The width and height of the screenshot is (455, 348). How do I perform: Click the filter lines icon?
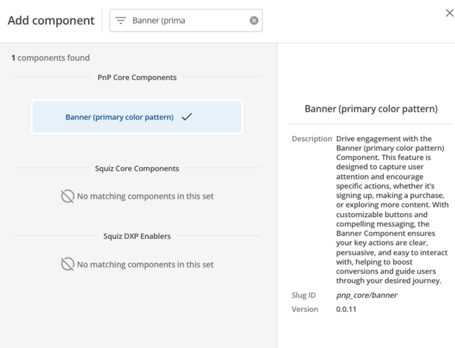(121, 21)
